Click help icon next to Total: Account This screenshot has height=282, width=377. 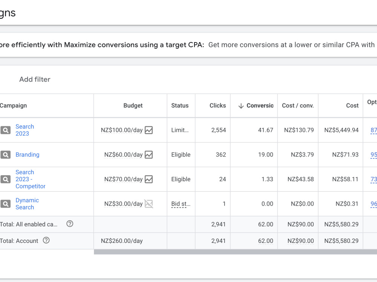[46, 240]
